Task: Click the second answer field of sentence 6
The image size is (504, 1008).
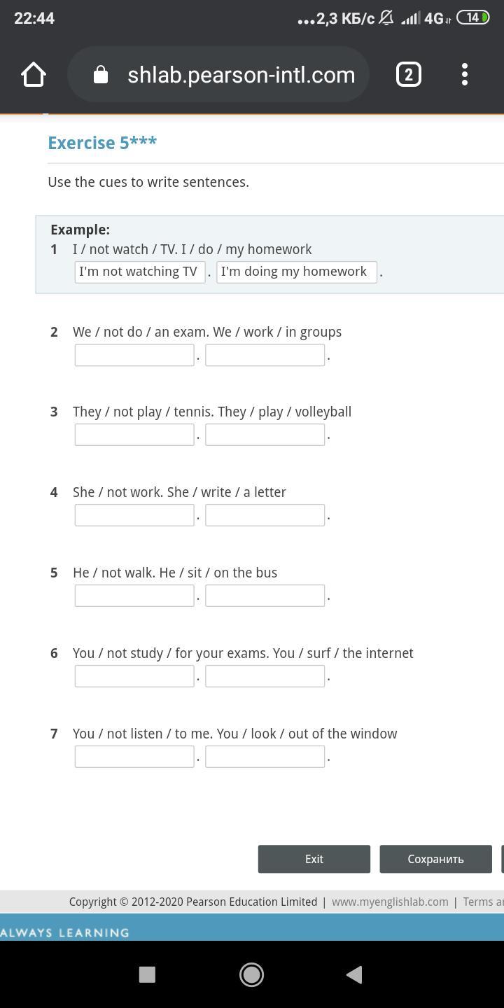Action: [265, 676]
